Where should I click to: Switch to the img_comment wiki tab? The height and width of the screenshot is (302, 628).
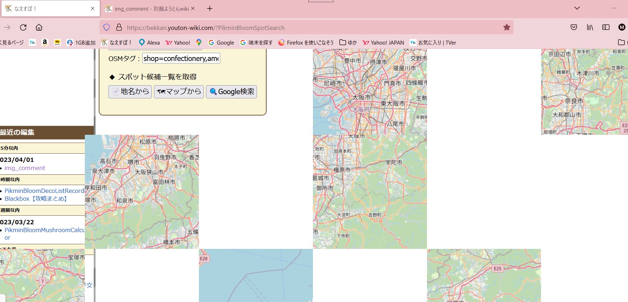click(x=150, y=9)
